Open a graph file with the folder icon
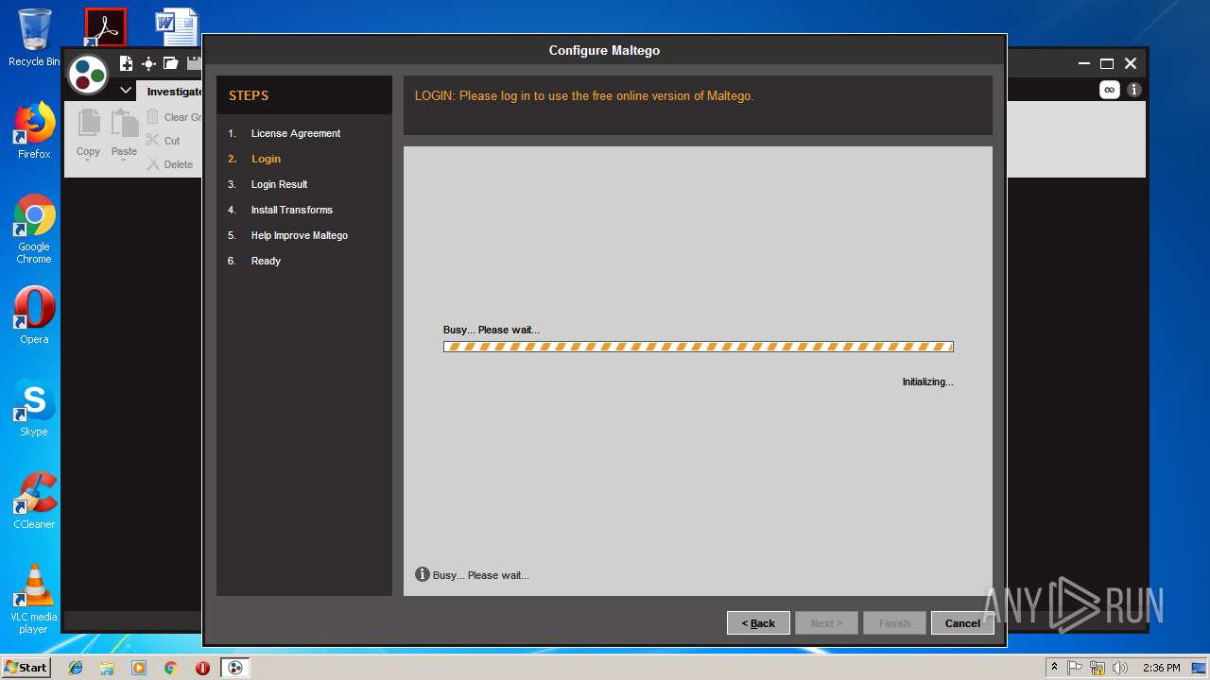Screen dimensions: 1210x680 (171, 63)
